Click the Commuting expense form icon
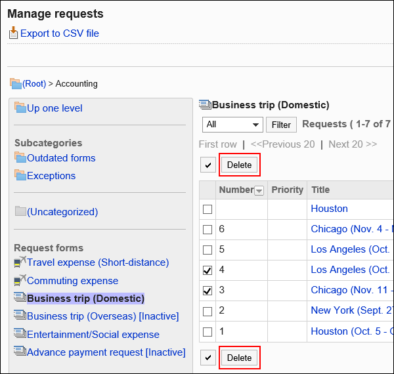The image size is (394, 374). click(x=20, y=280)
